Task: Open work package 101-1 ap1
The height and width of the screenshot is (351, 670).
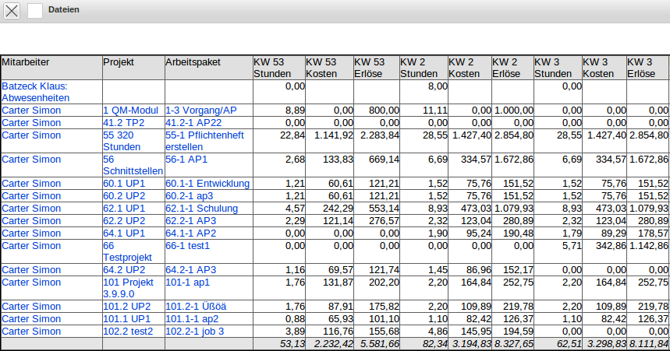Action: (187, 282)
